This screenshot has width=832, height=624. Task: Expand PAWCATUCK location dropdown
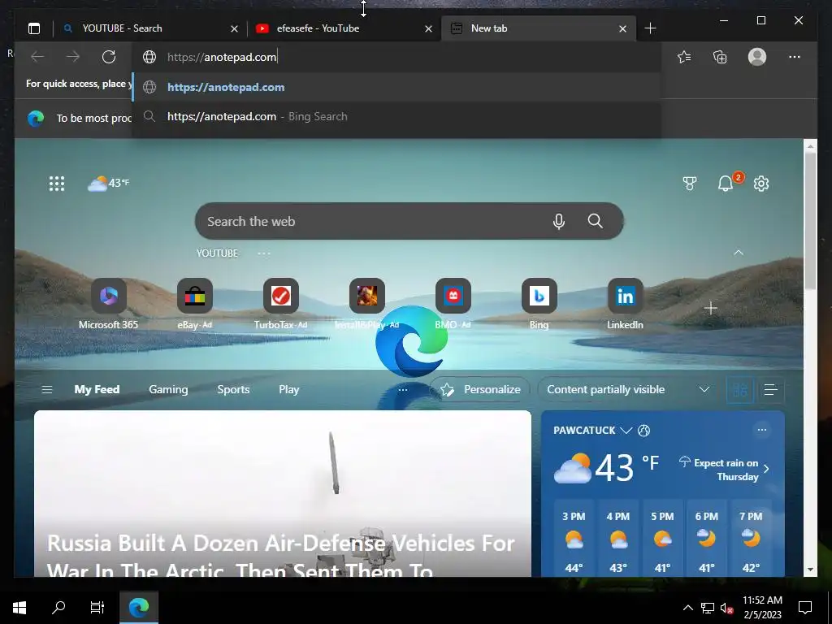point(626,431)
